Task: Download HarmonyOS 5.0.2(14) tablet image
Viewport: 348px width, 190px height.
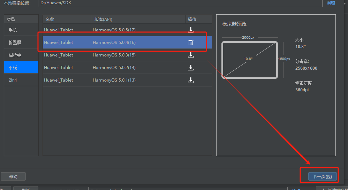Action: (x=191, y=68)
